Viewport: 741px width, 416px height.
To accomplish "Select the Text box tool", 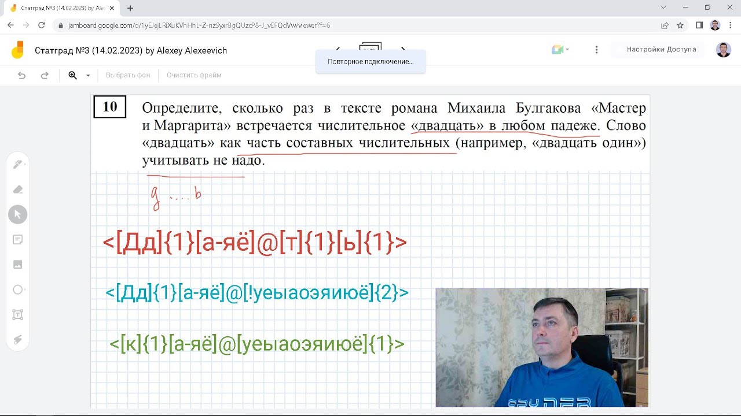I will click(18, 315).
